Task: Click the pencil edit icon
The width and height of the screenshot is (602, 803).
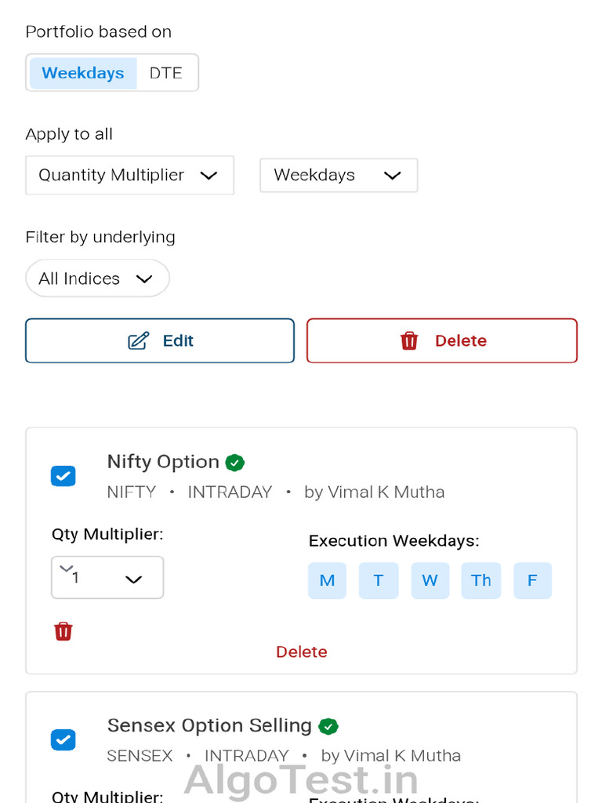Action: click(x=139, y=341)
